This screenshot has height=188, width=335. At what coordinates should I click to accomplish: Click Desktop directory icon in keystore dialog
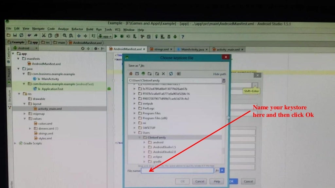pos(137,74)
